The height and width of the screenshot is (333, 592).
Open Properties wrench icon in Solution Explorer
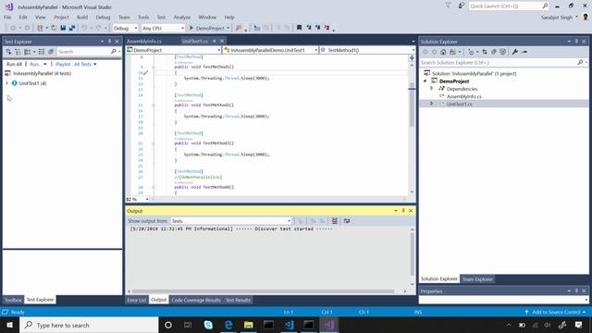click(514, 52)
